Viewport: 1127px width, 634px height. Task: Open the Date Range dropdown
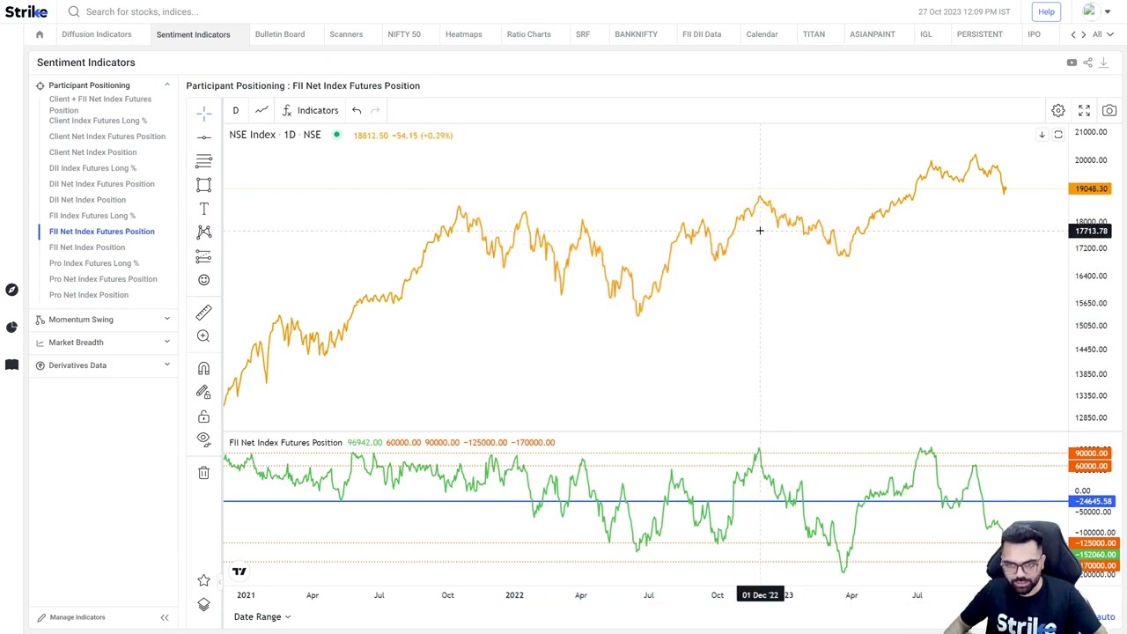[x=262, y=617]
